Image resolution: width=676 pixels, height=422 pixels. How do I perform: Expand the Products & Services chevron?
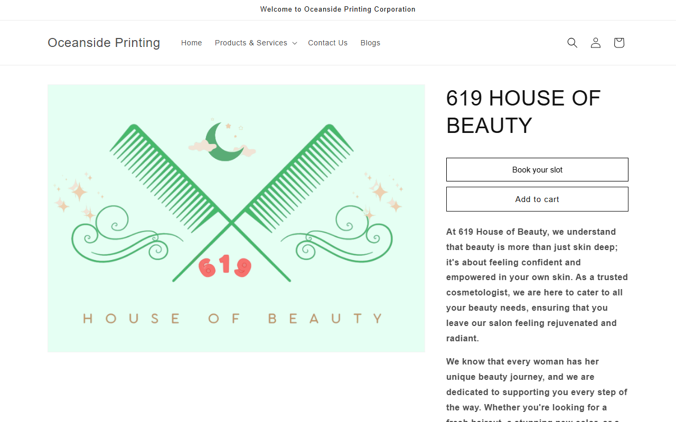click(x=295, y=43)
